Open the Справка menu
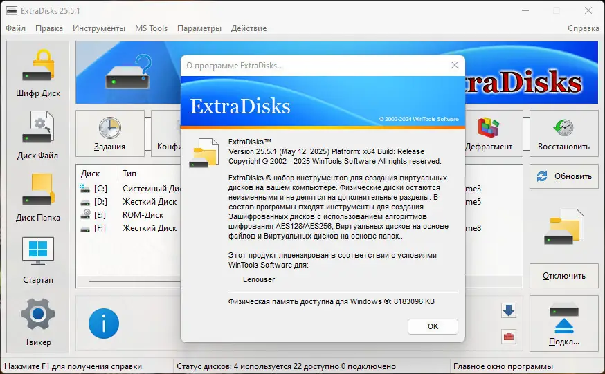605x374 pixels. 583,28
